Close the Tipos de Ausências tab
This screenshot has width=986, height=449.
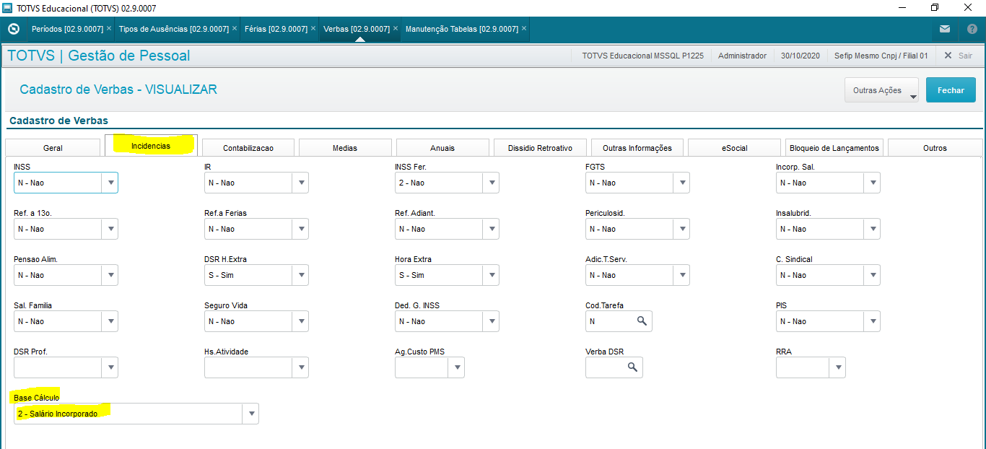coord(235,29)
